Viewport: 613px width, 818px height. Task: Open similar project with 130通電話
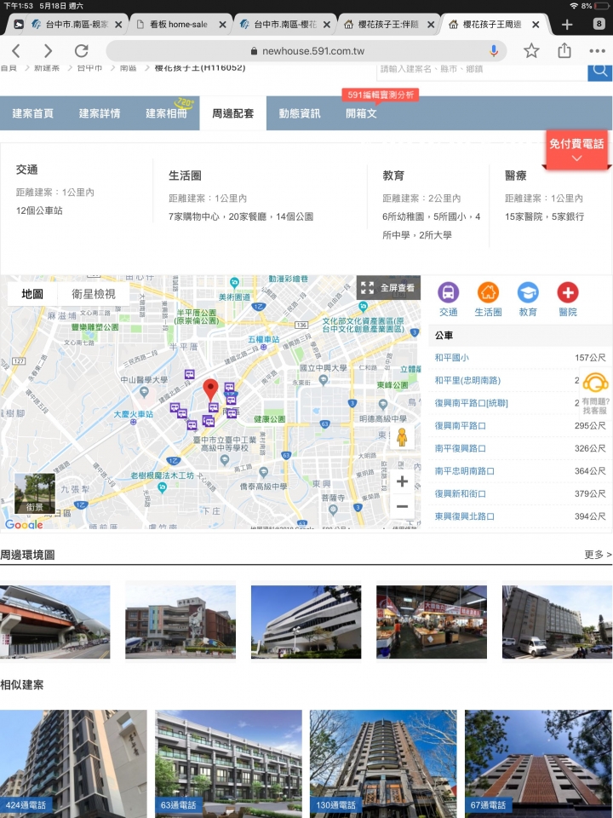pos(383,763)
